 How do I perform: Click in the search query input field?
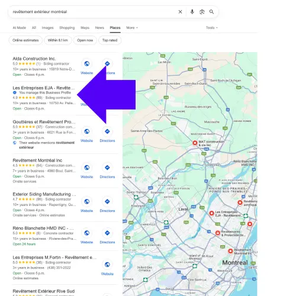(x=93, y=12)
